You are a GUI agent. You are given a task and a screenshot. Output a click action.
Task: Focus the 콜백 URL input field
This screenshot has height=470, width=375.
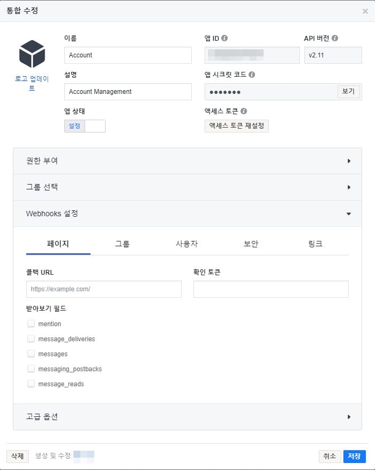(103, 289)
